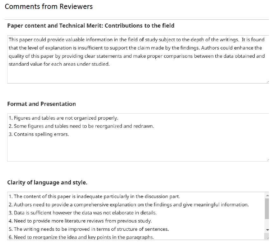Screen dimensions: 274x247
Task: Click line "The writing needs to be improved"
Action: tap(89, 229)
